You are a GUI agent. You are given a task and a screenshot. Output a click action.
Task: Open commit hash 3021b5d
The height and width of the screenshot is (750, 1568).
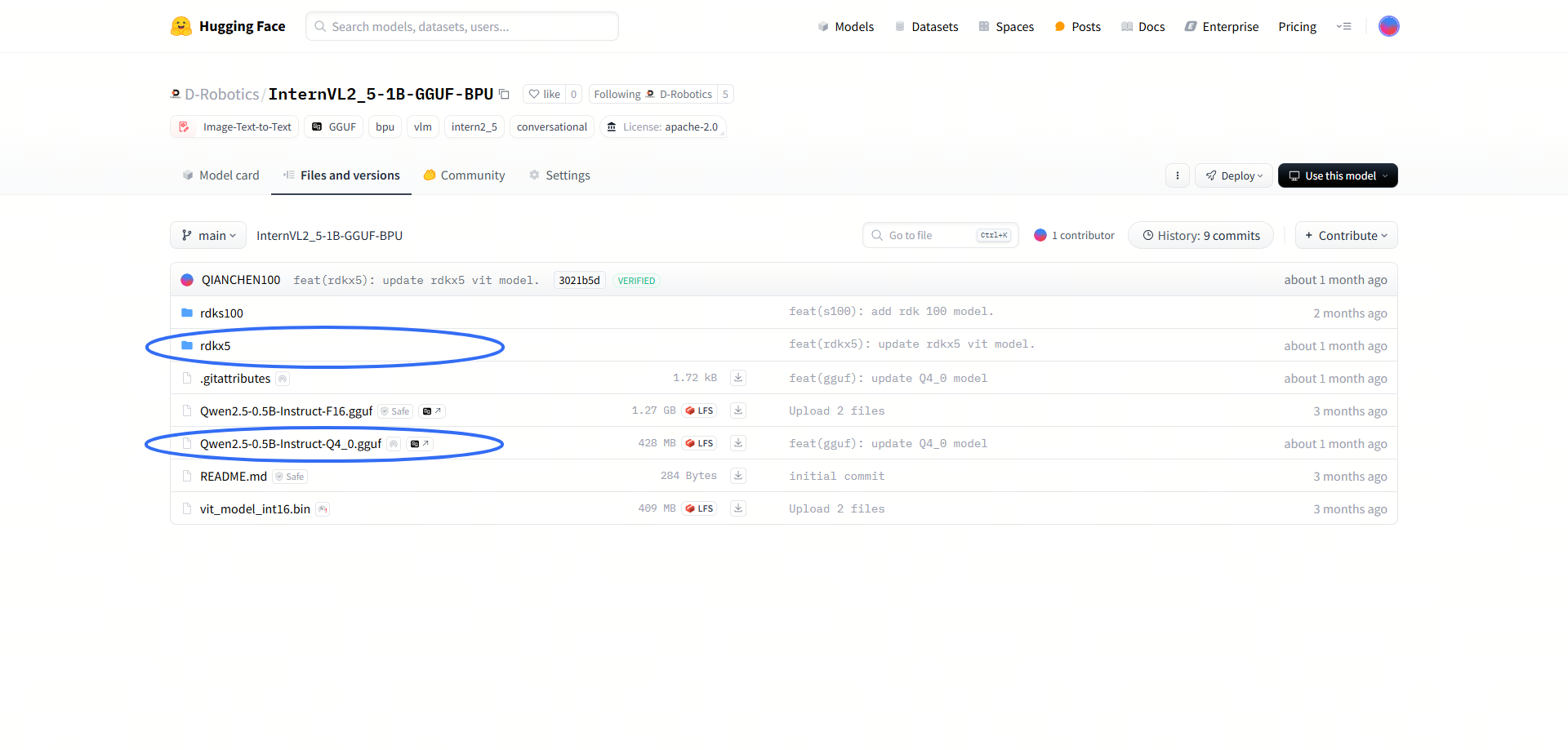579,280
